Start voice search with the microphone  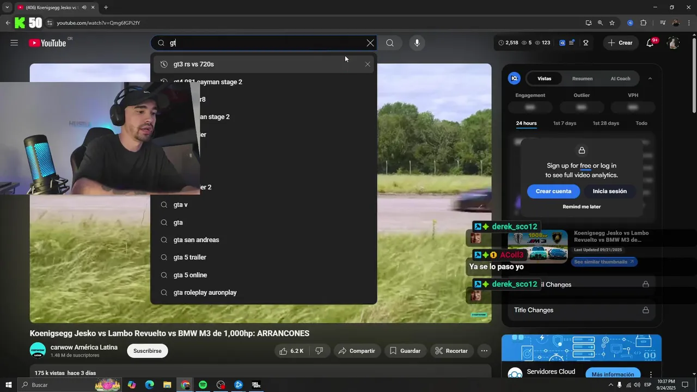click(x=417, y=43)
